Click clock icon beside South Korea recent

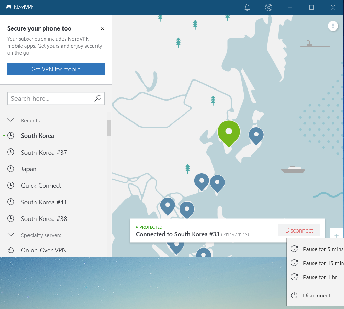click(x=11, y=135)
